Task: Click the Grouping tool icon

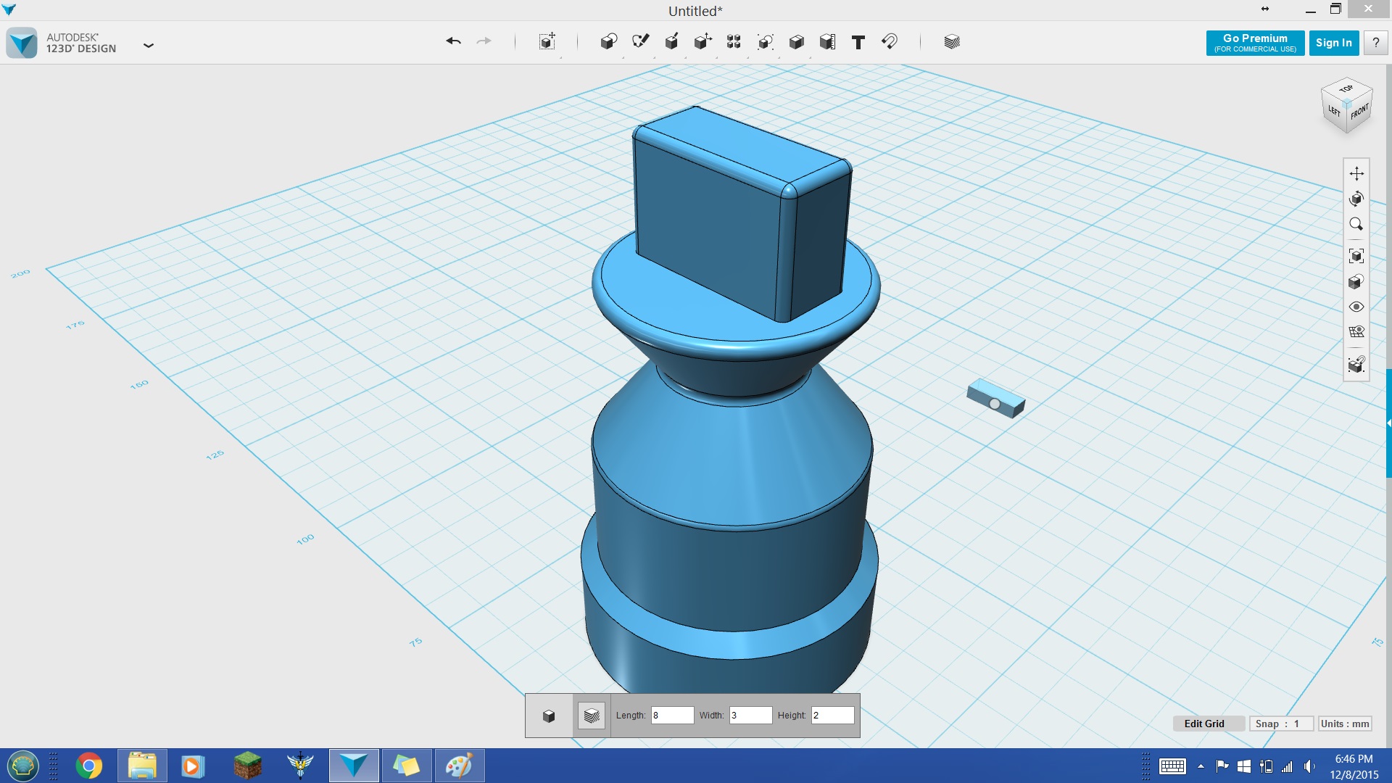Action: tap(733, 41)
